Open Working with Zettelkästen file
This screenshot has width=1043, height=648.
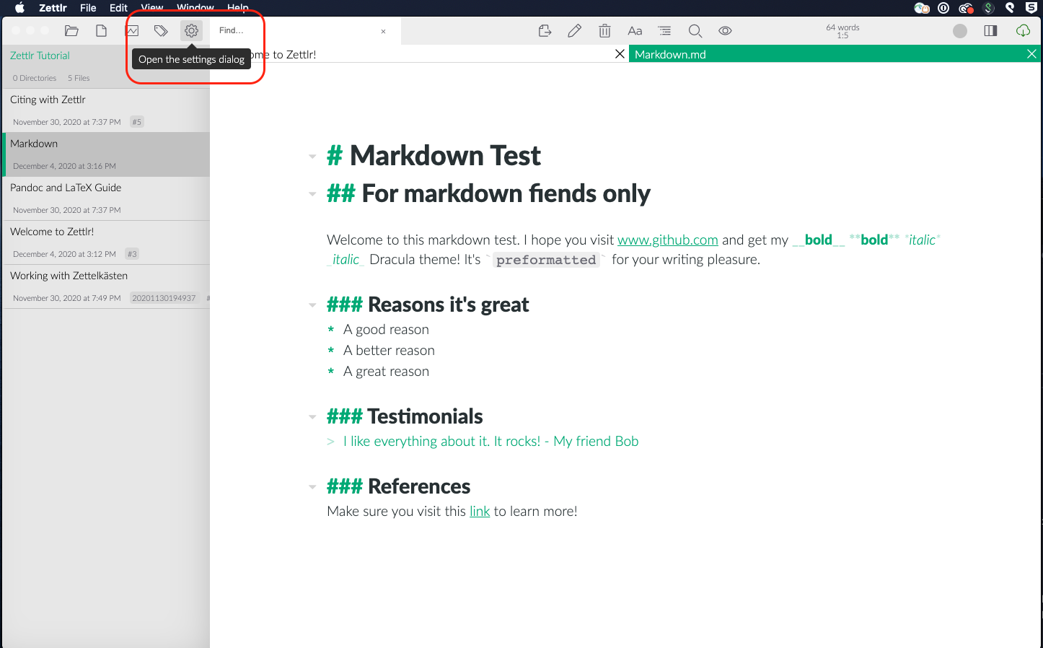click(106, 286)
